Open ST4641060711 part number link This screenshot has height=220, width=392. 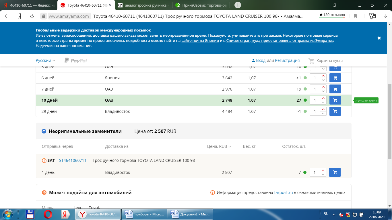[x=73, y=160]
